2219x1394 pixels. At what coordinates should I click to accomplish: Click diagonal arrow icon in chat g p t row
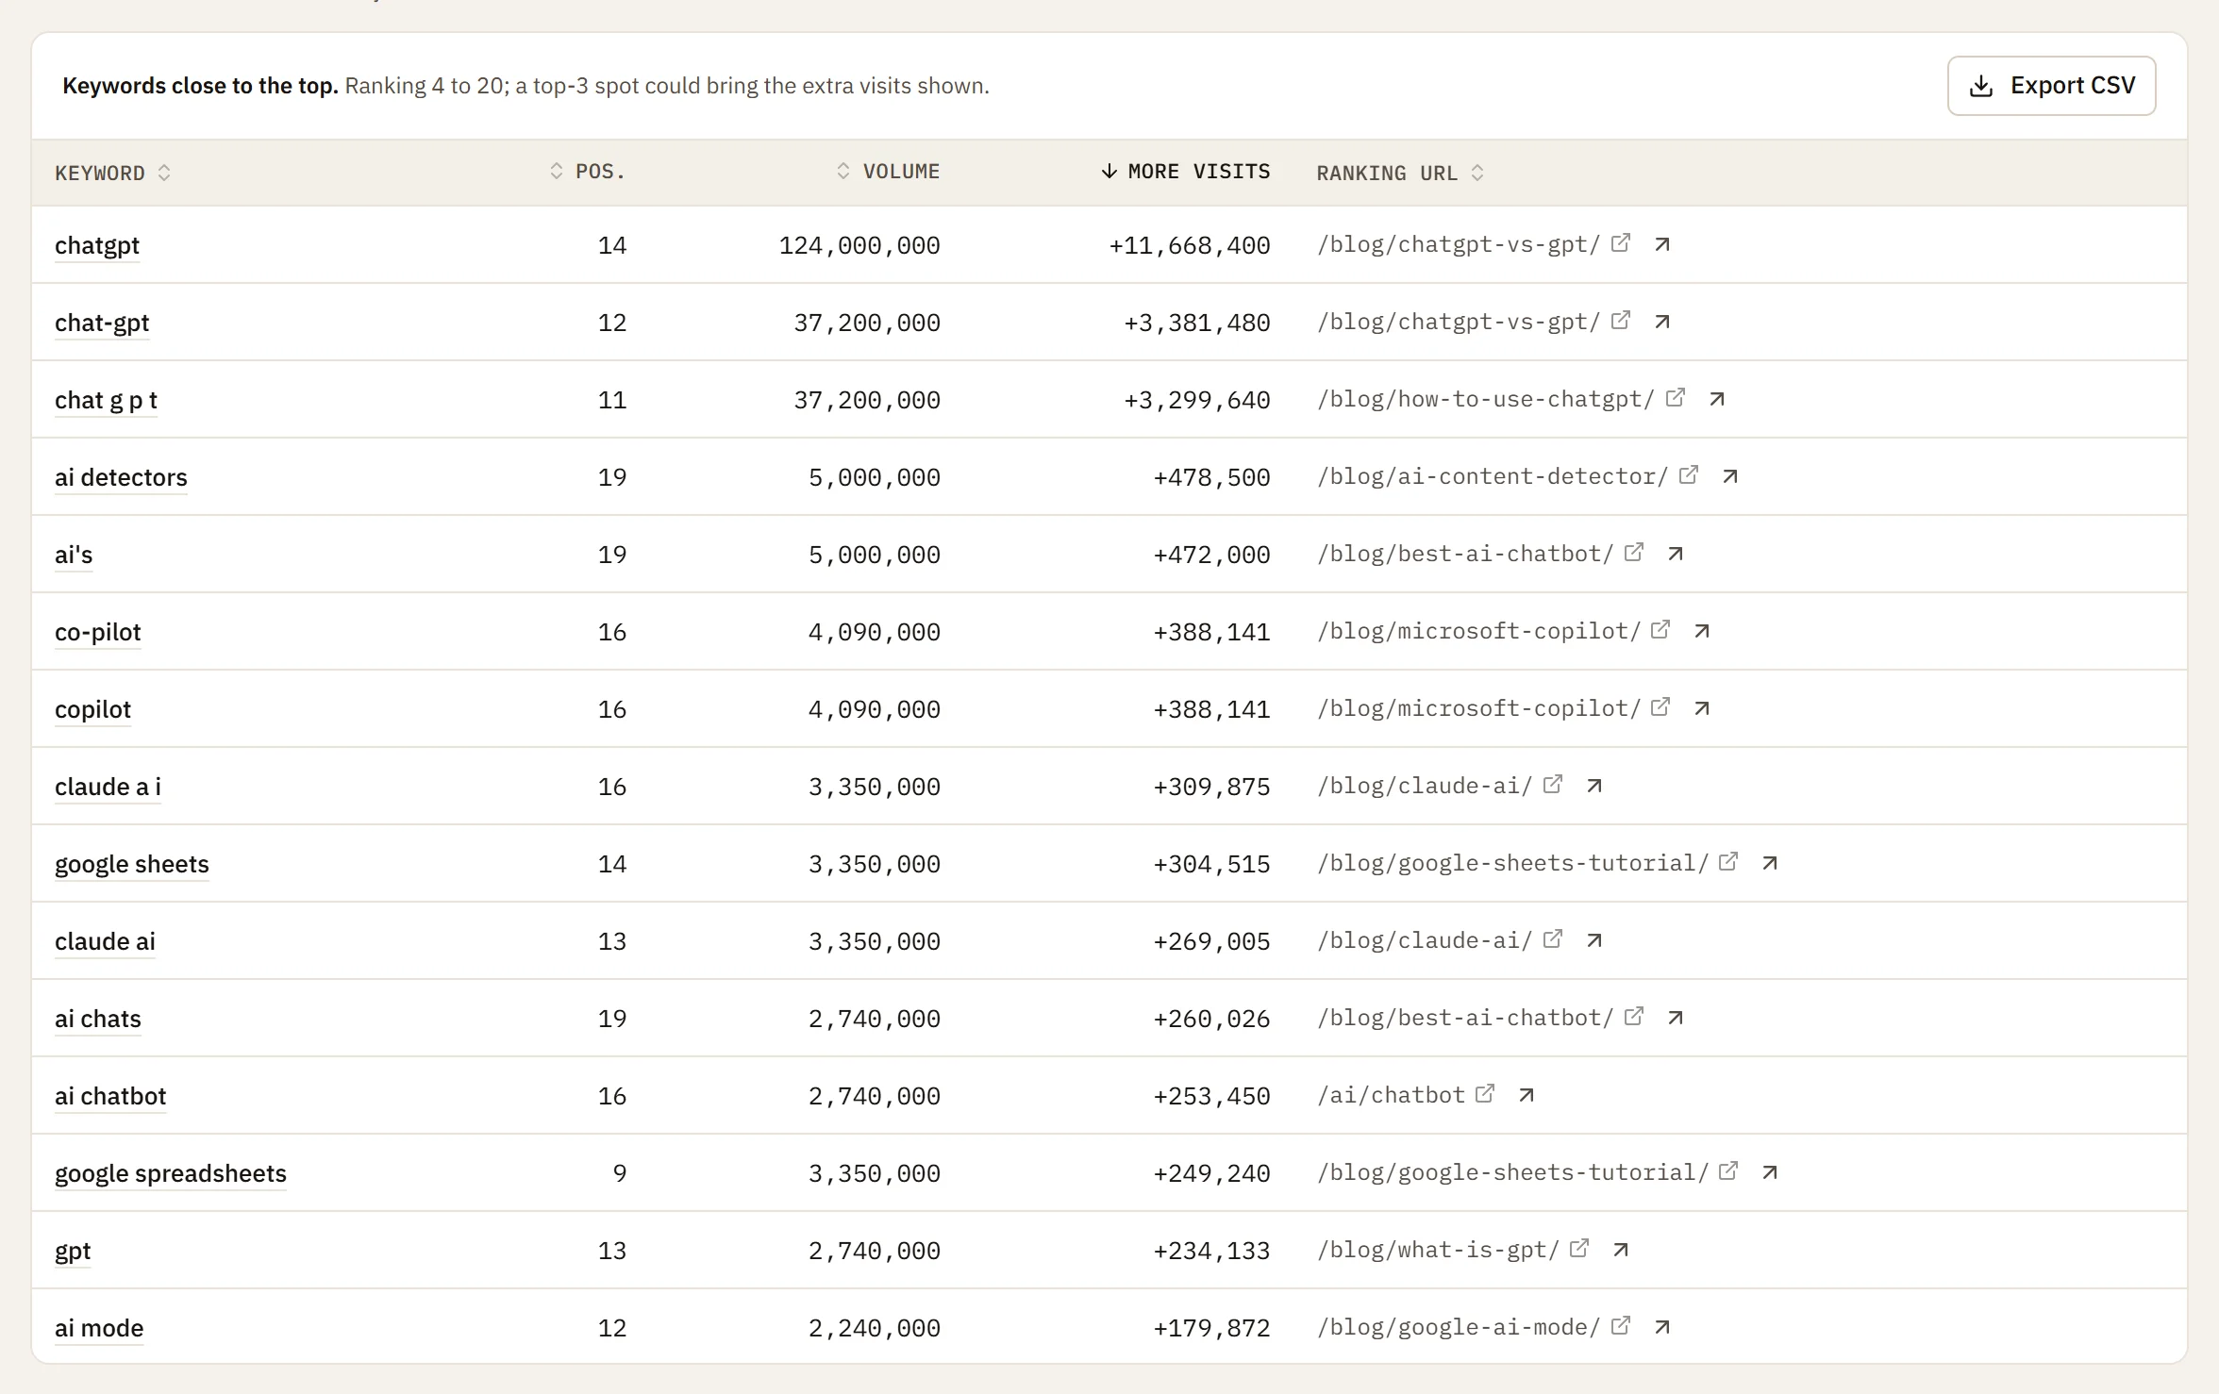pyautogui.click(x=1717, y=399)
